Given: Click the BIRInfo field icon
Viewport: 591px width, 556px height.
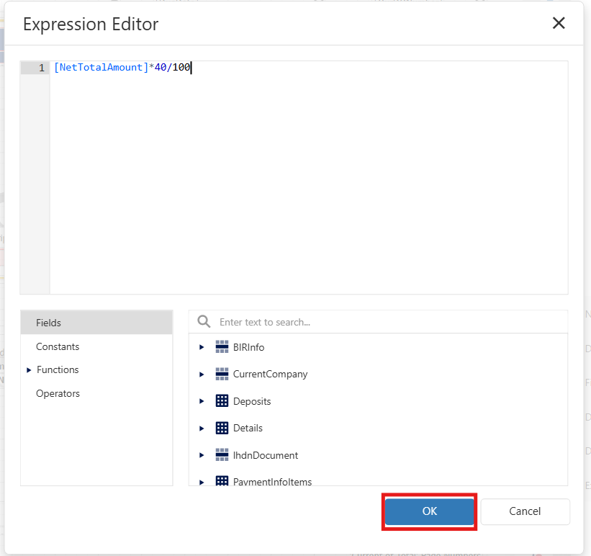Looking at the screenshot, I should tap(222, 347).
